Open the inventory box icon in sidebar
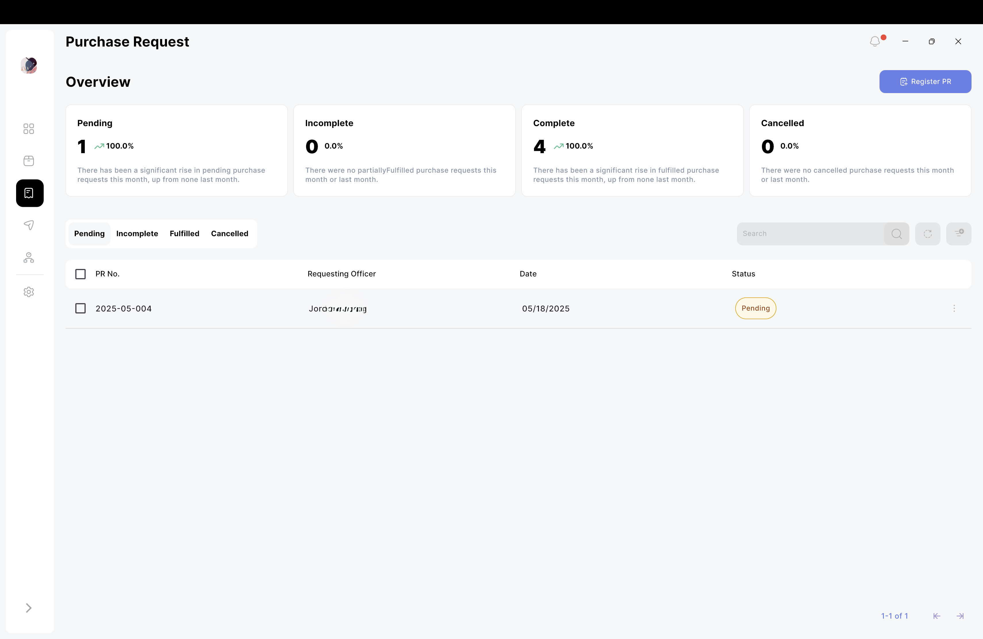This screenshot has width=983, height=639. (x=28, y=161)
